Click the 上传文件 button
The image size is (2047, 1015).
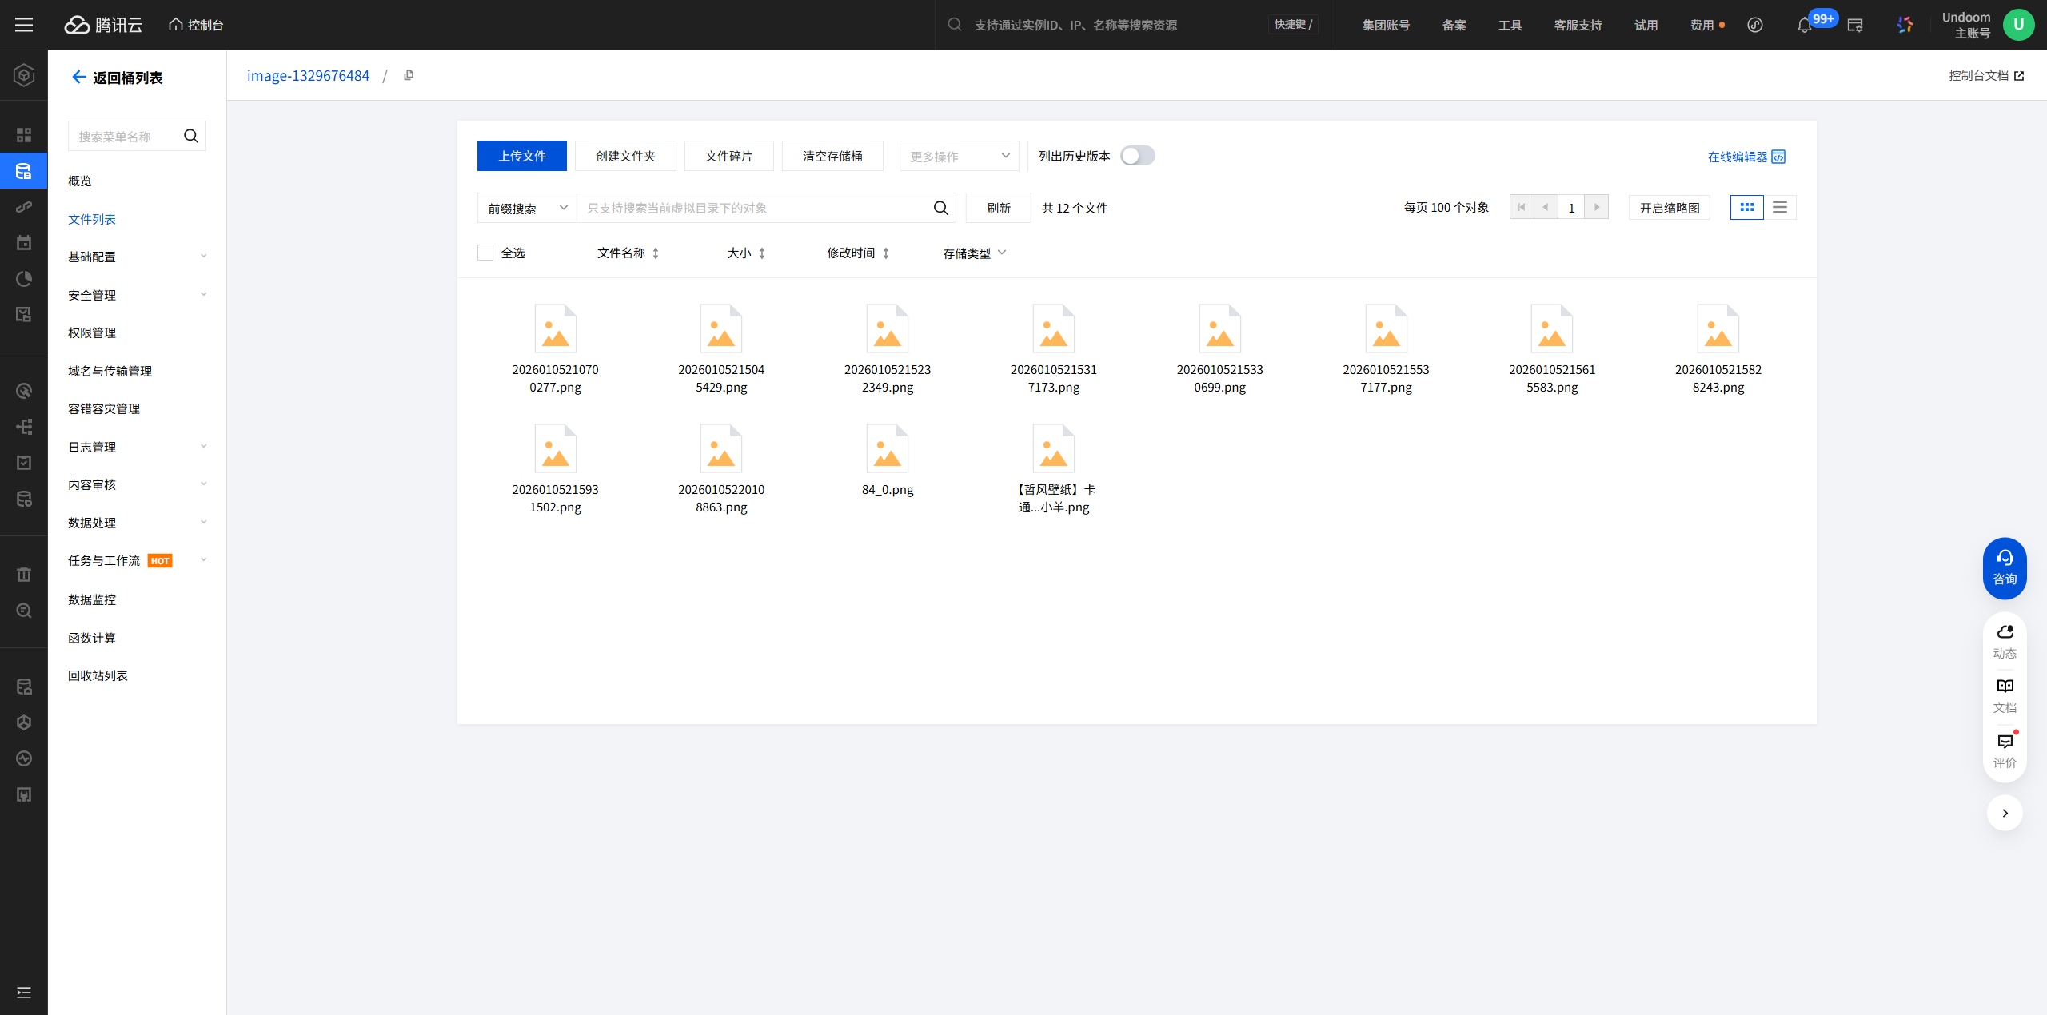tap(521, 156)
